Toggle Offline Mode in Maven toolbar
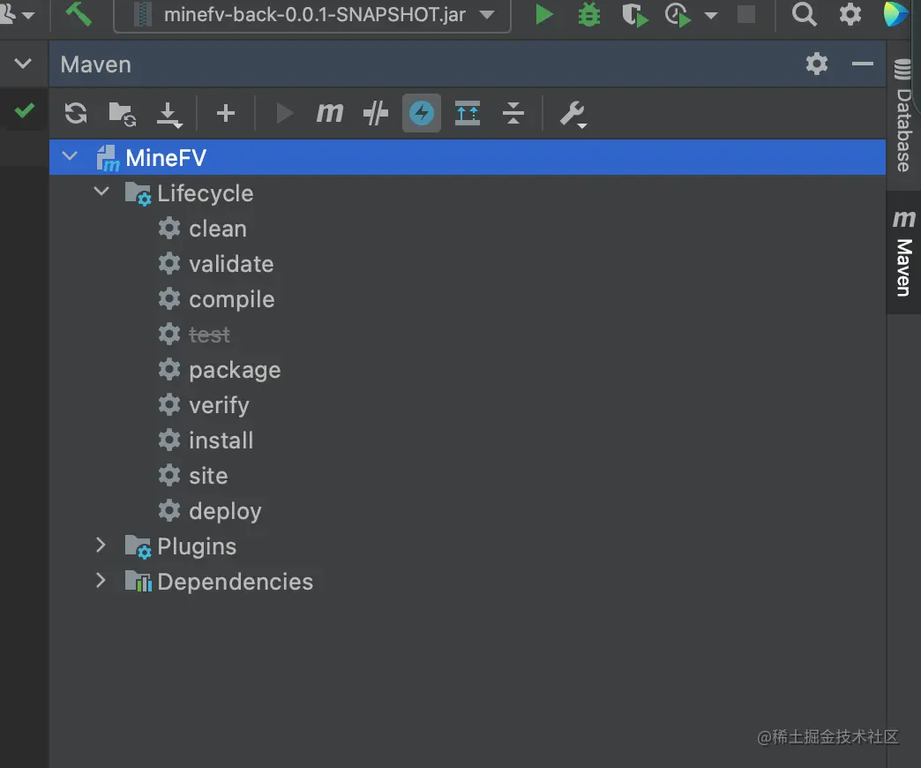Screen dimensions: 921x768 pyautogui.click(x=376, y=113)
